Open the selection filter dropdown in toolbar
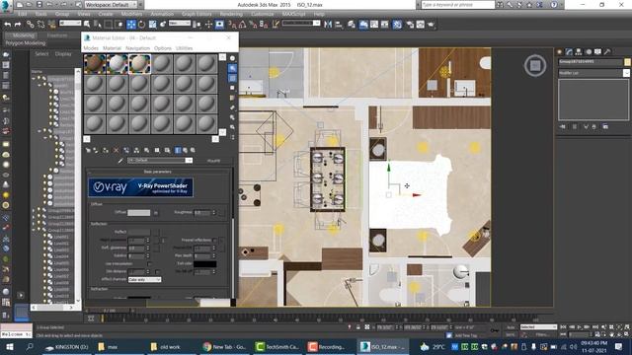Screen dimensions: 632x355 point(70,24)
